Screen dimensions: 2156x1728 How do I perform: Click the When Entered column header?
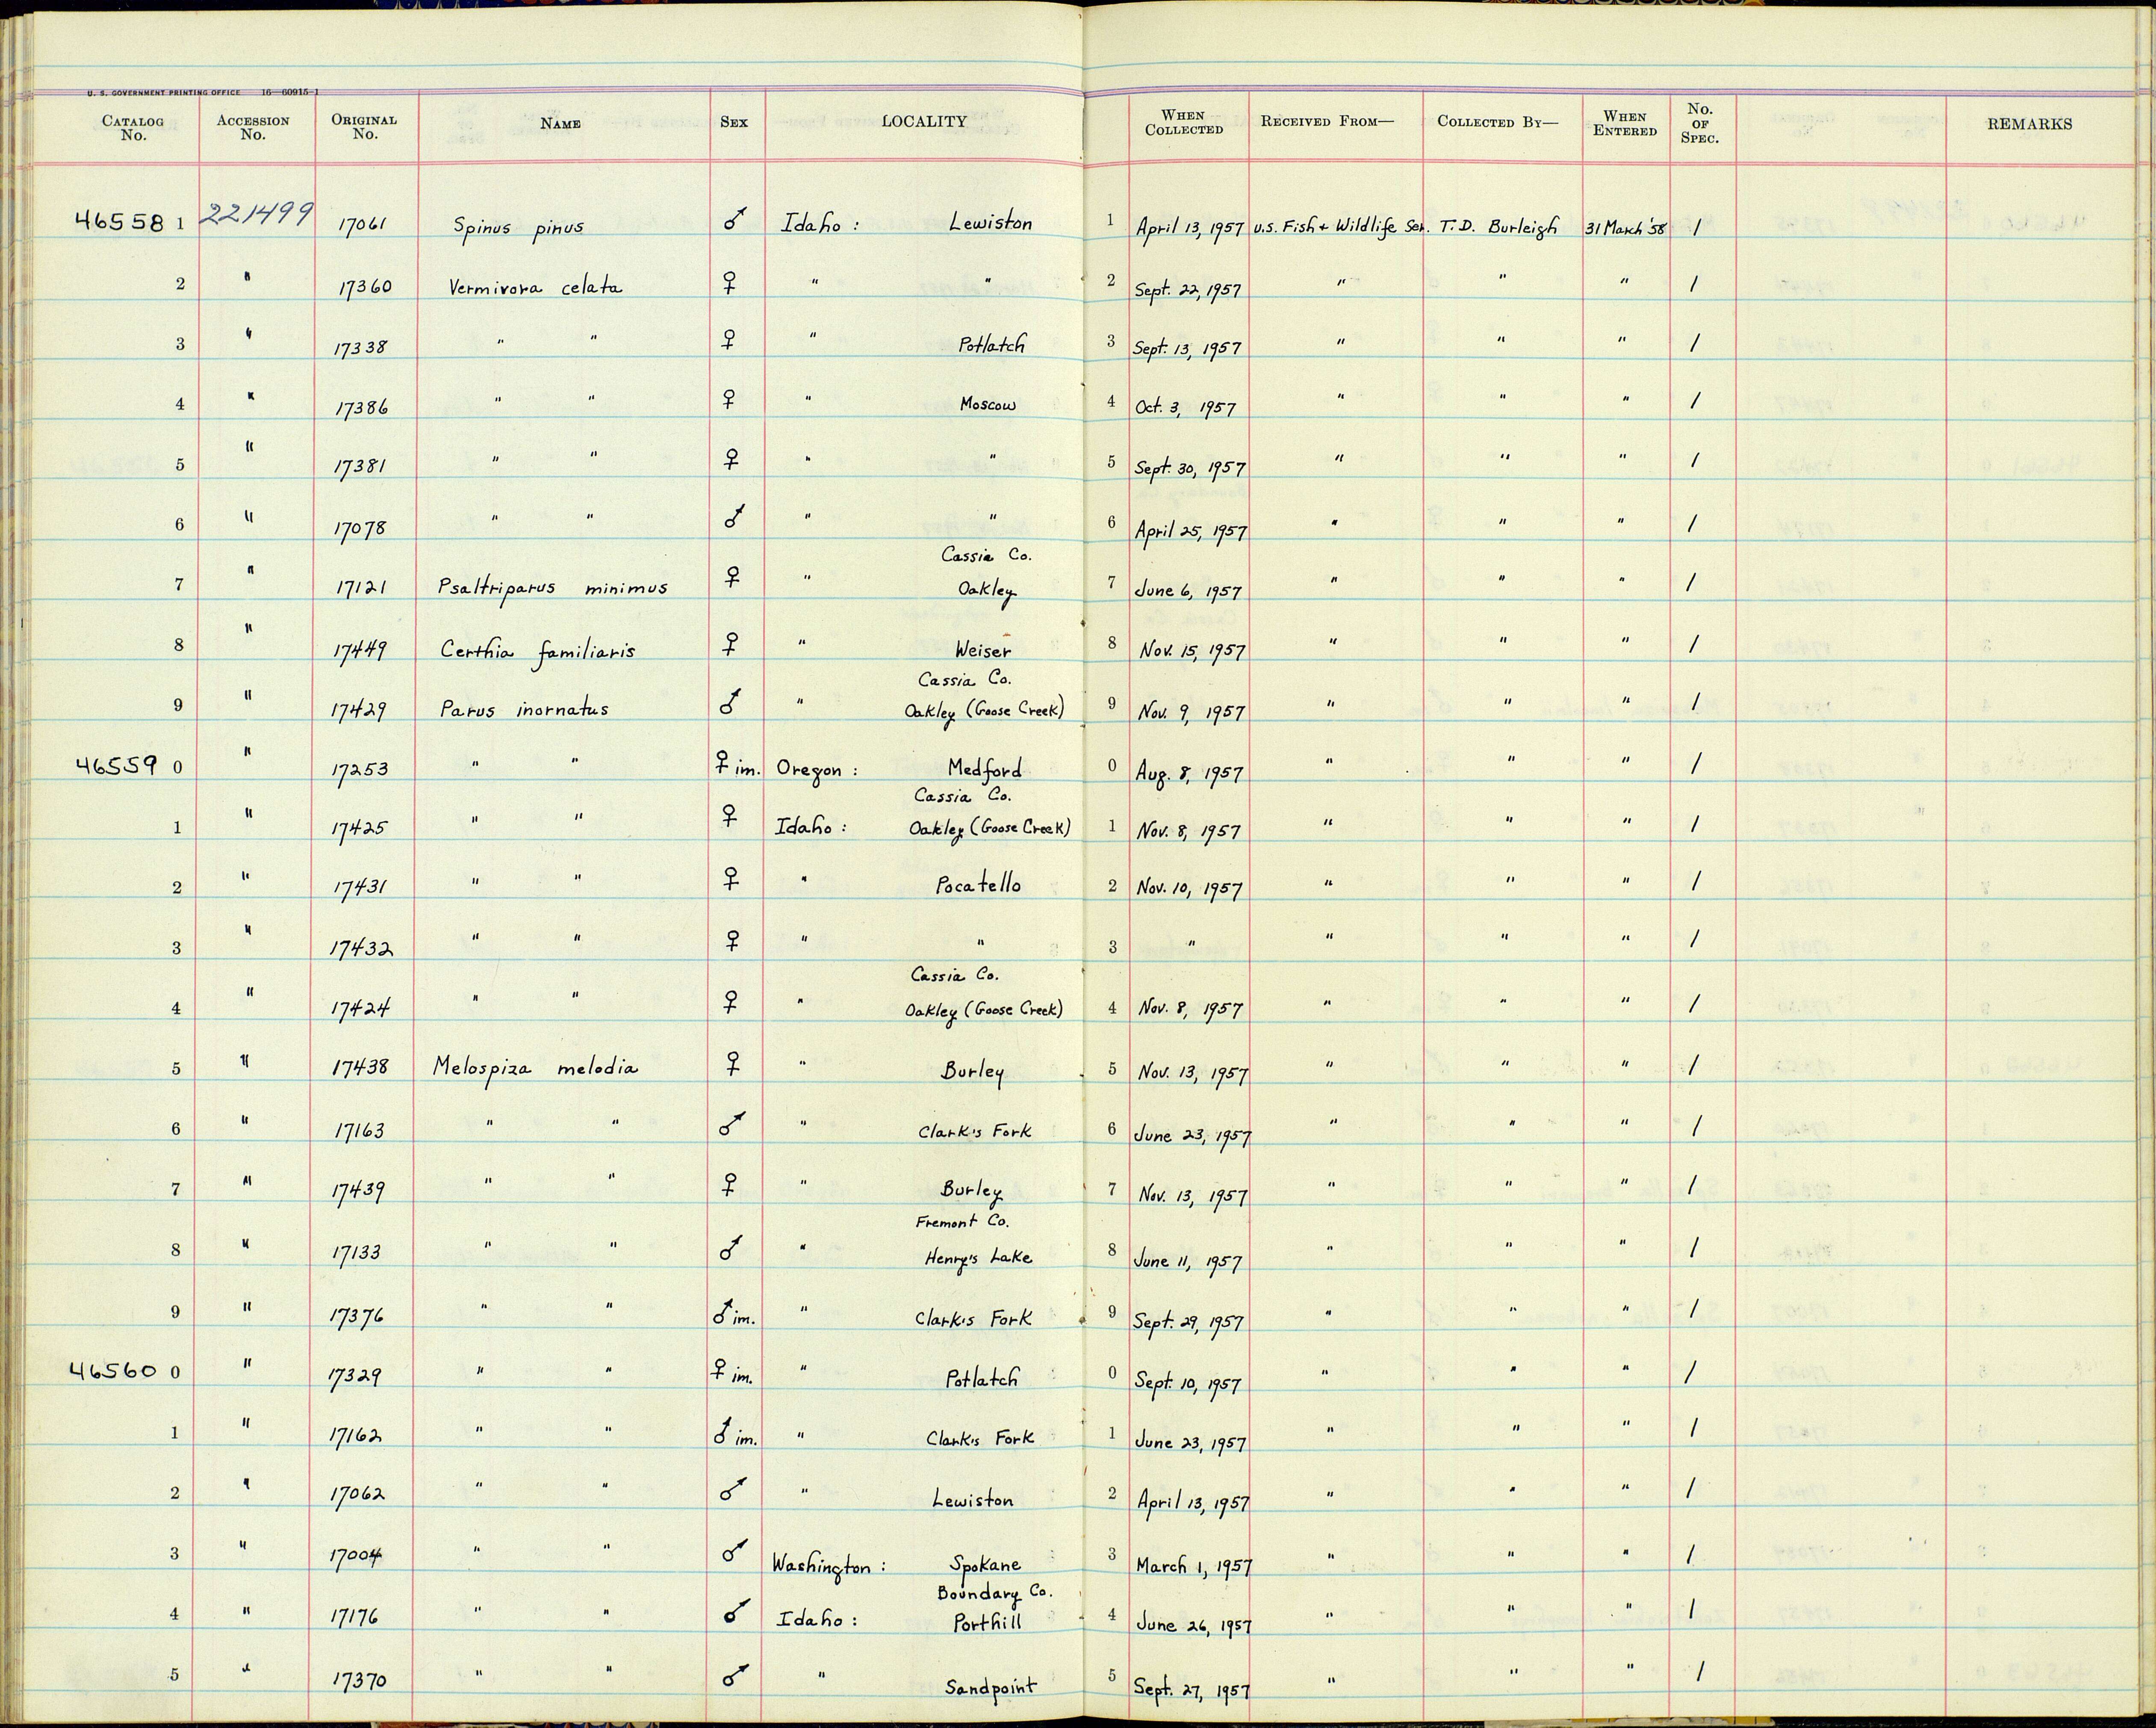tap(1625, 123)
